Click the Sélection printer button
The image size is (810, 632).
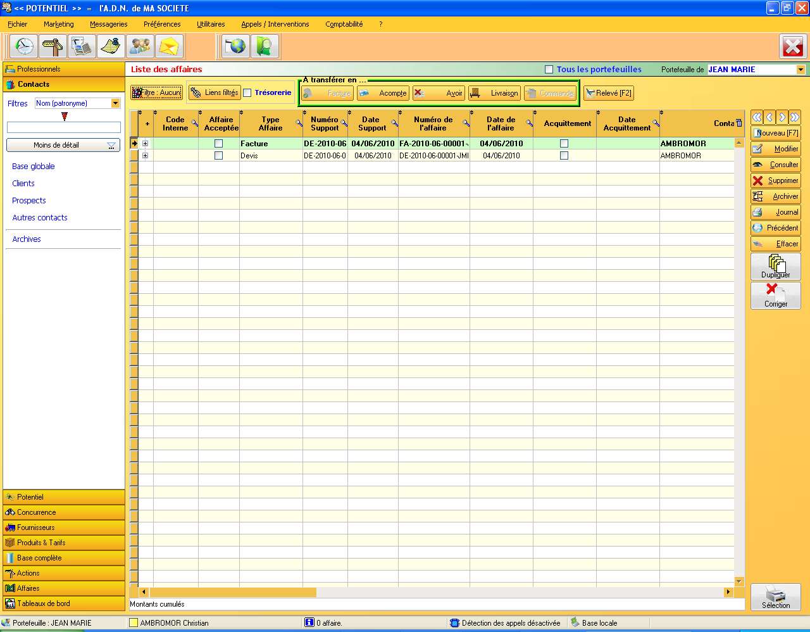pyautogui.click(x=776, y=597)
